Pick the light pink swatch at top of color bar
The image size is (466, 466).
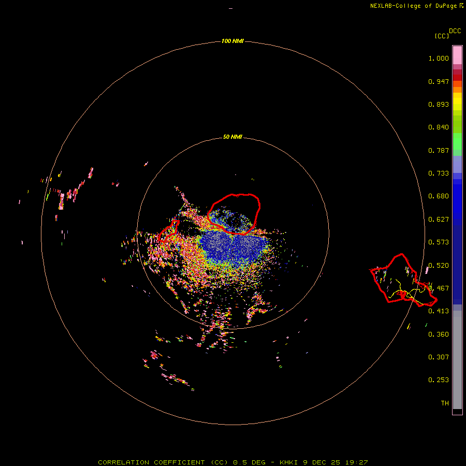(x=457, y=55)
